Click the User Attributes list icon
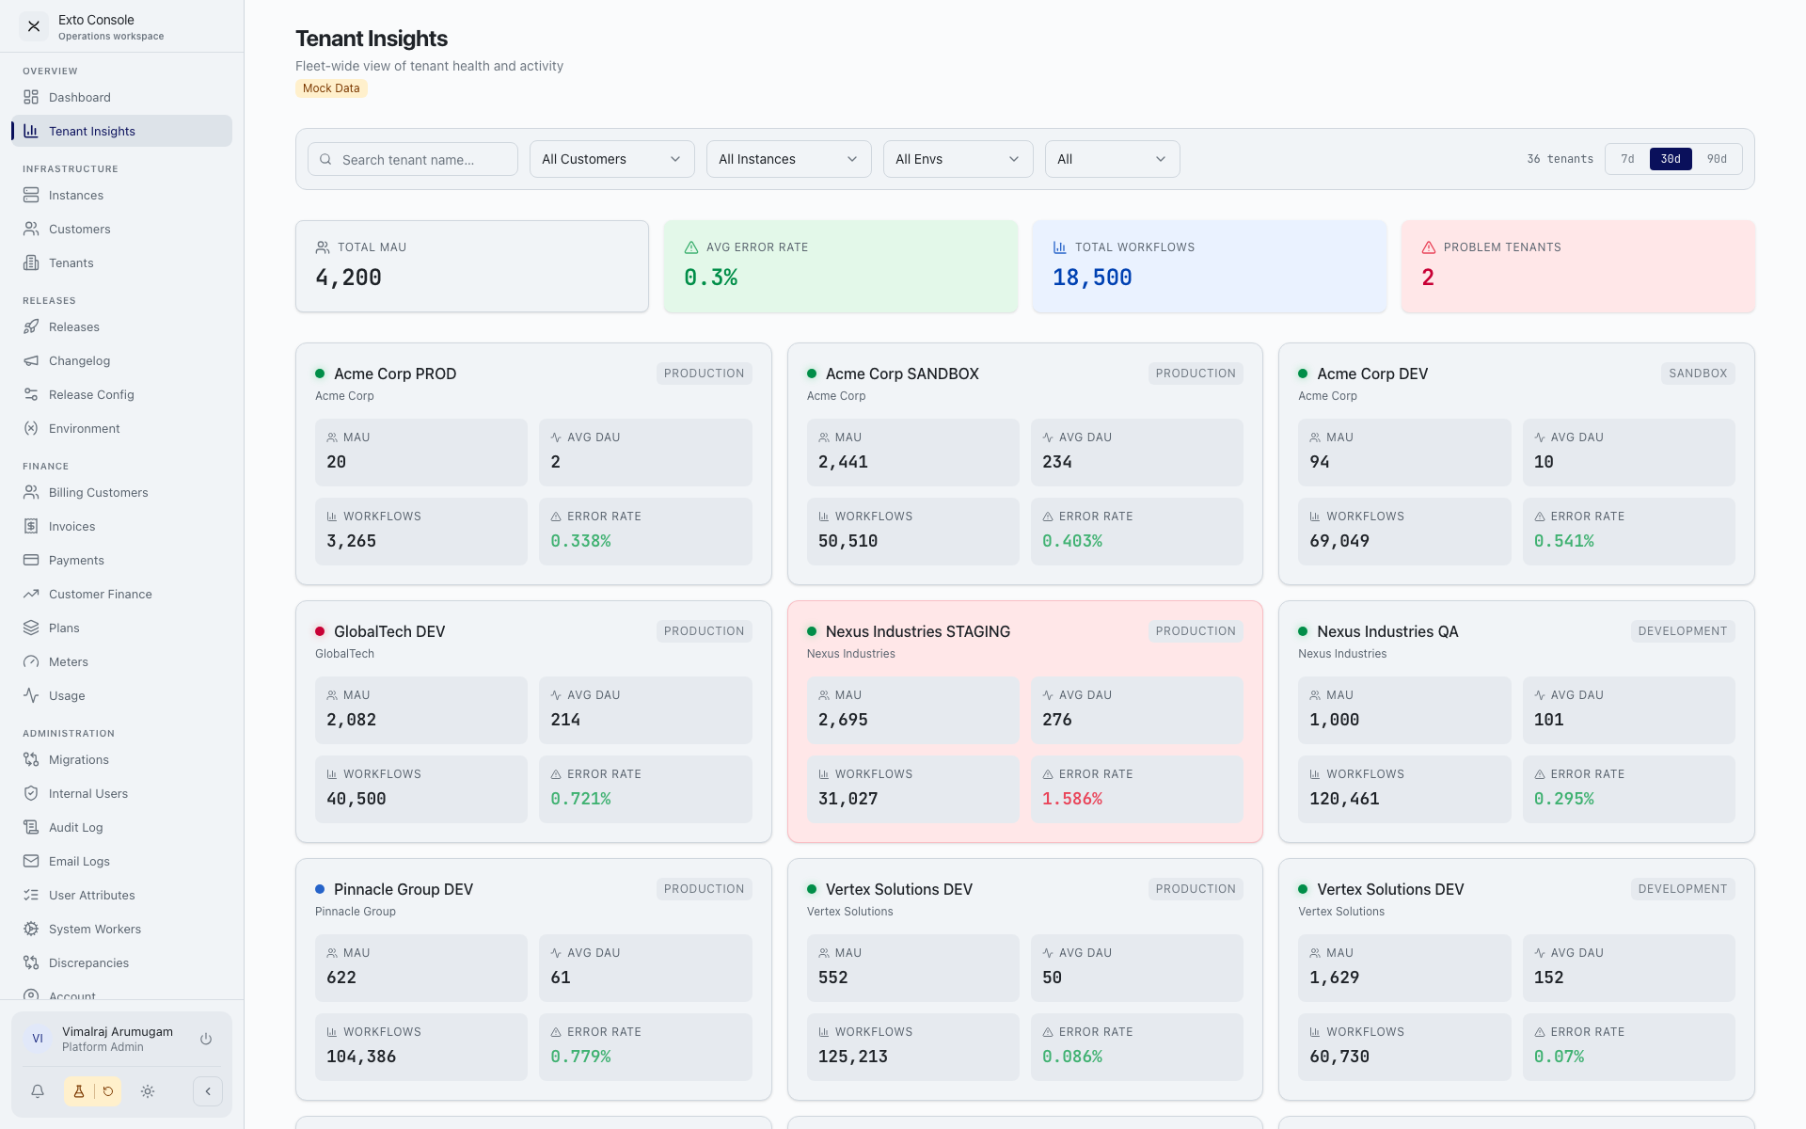The width and height of the screenshot is (1806, 1129). pyautogui.click(x=31, y=895)
